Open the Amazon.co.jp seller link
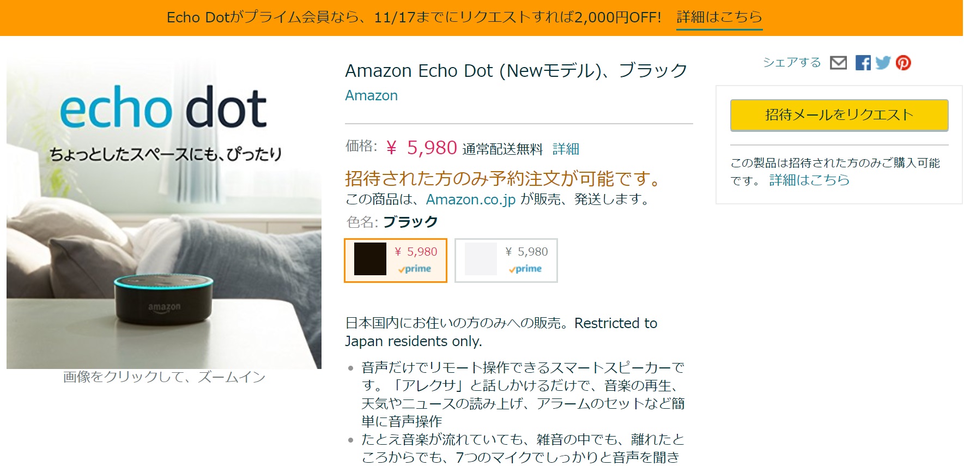964x466 pixels. [471, 199]
